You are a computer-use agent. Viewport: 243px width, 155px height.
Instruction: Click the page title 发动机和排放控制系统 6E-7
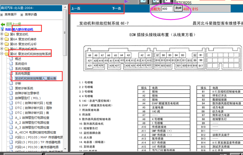[x=104, y=23]
